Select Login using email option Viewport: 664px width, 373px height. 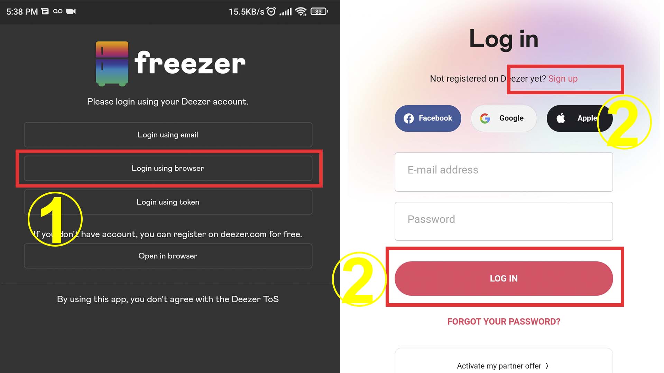click(x=168, y=135)
